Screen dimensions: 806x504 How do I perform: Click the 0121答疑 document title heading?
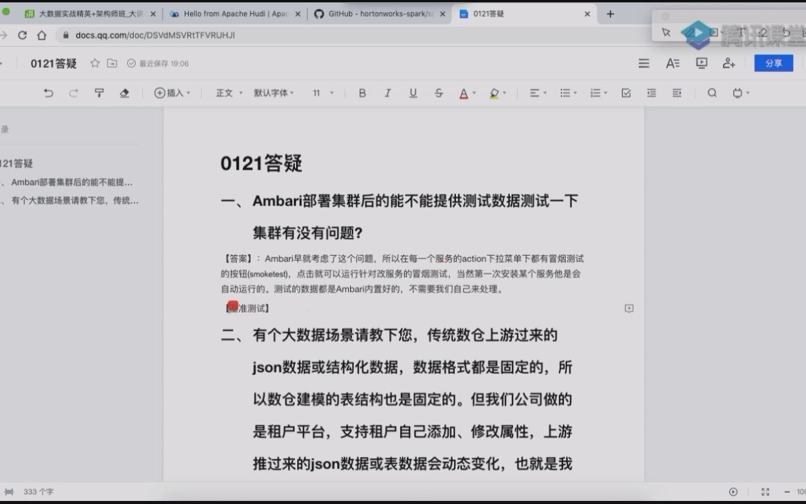coord(262,164)
